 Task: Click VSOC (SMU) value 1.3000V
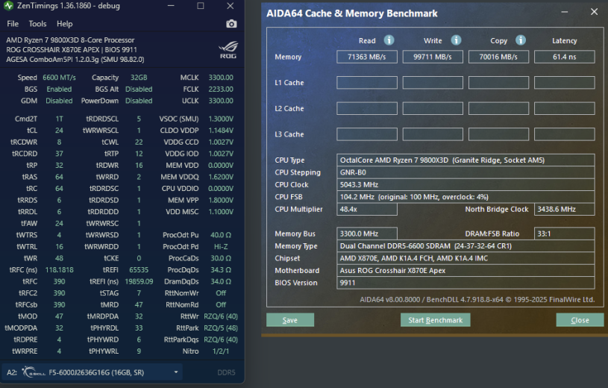[x=221, y=119]
